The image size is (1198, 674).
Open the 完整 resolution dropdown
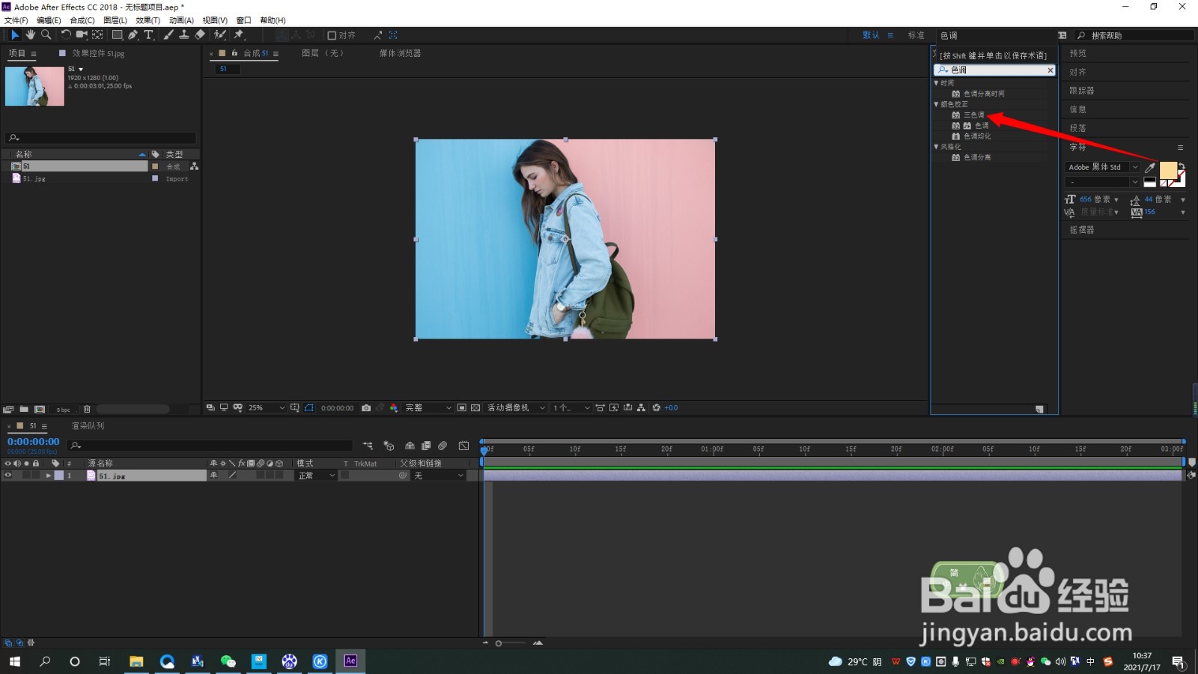coord(428,408)
